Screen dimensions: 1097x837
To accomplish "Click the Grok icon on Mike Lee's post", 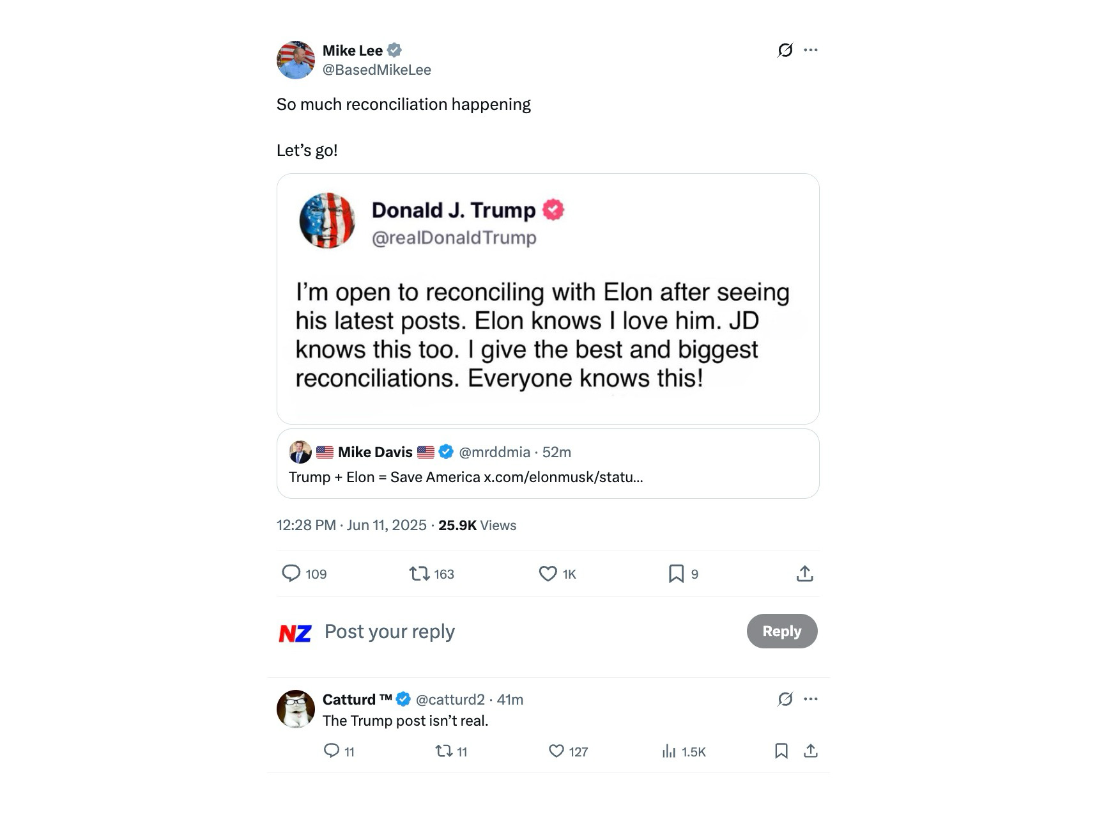I will (785, 50).
